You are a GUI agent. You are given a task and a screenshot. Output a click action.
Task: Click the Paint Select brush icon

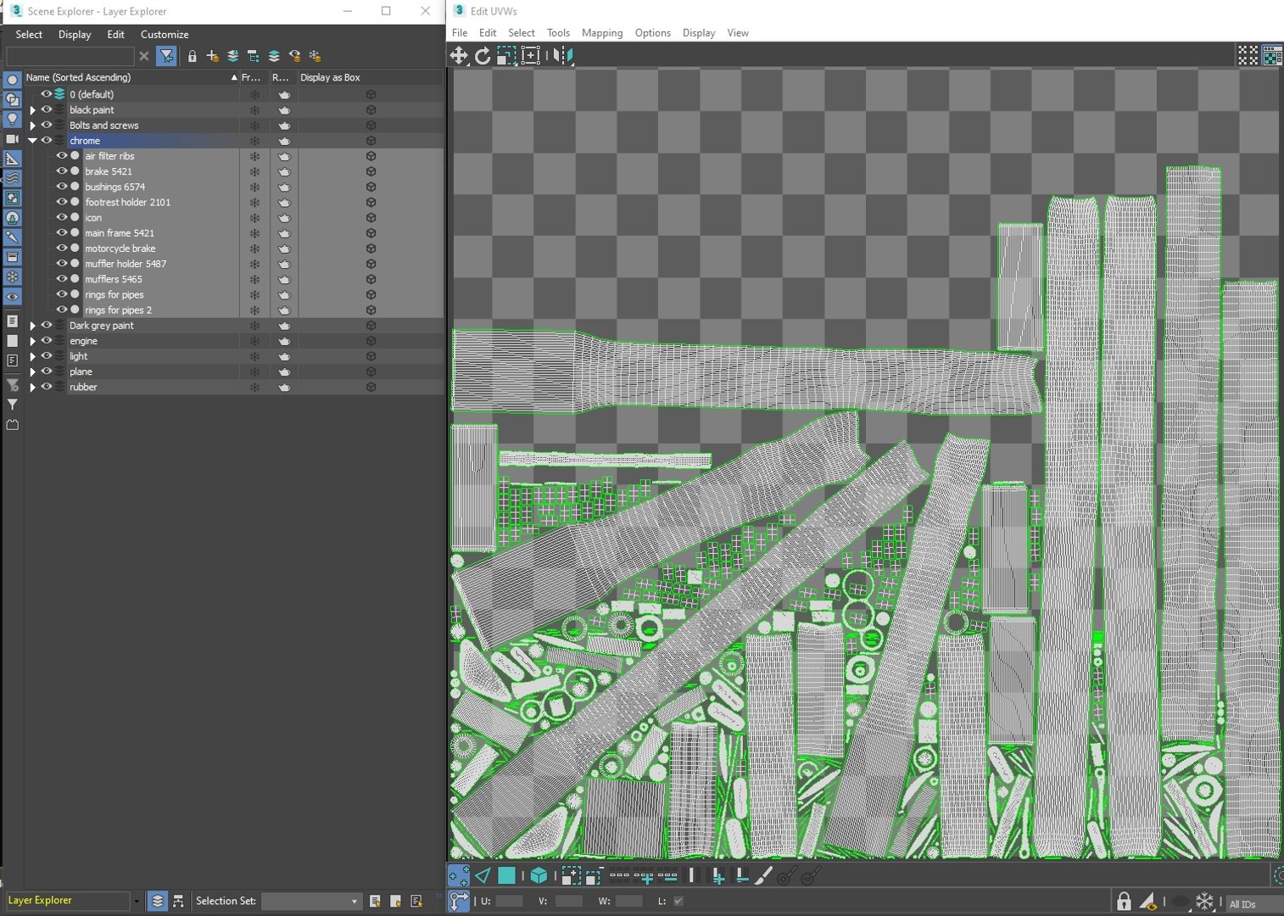[763, 875]
